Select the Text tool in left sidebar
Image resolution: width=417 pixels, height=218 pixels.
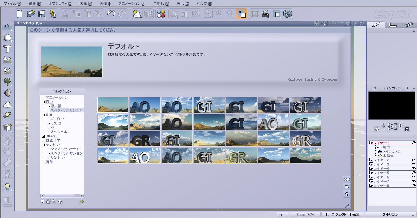coord(7,49)
